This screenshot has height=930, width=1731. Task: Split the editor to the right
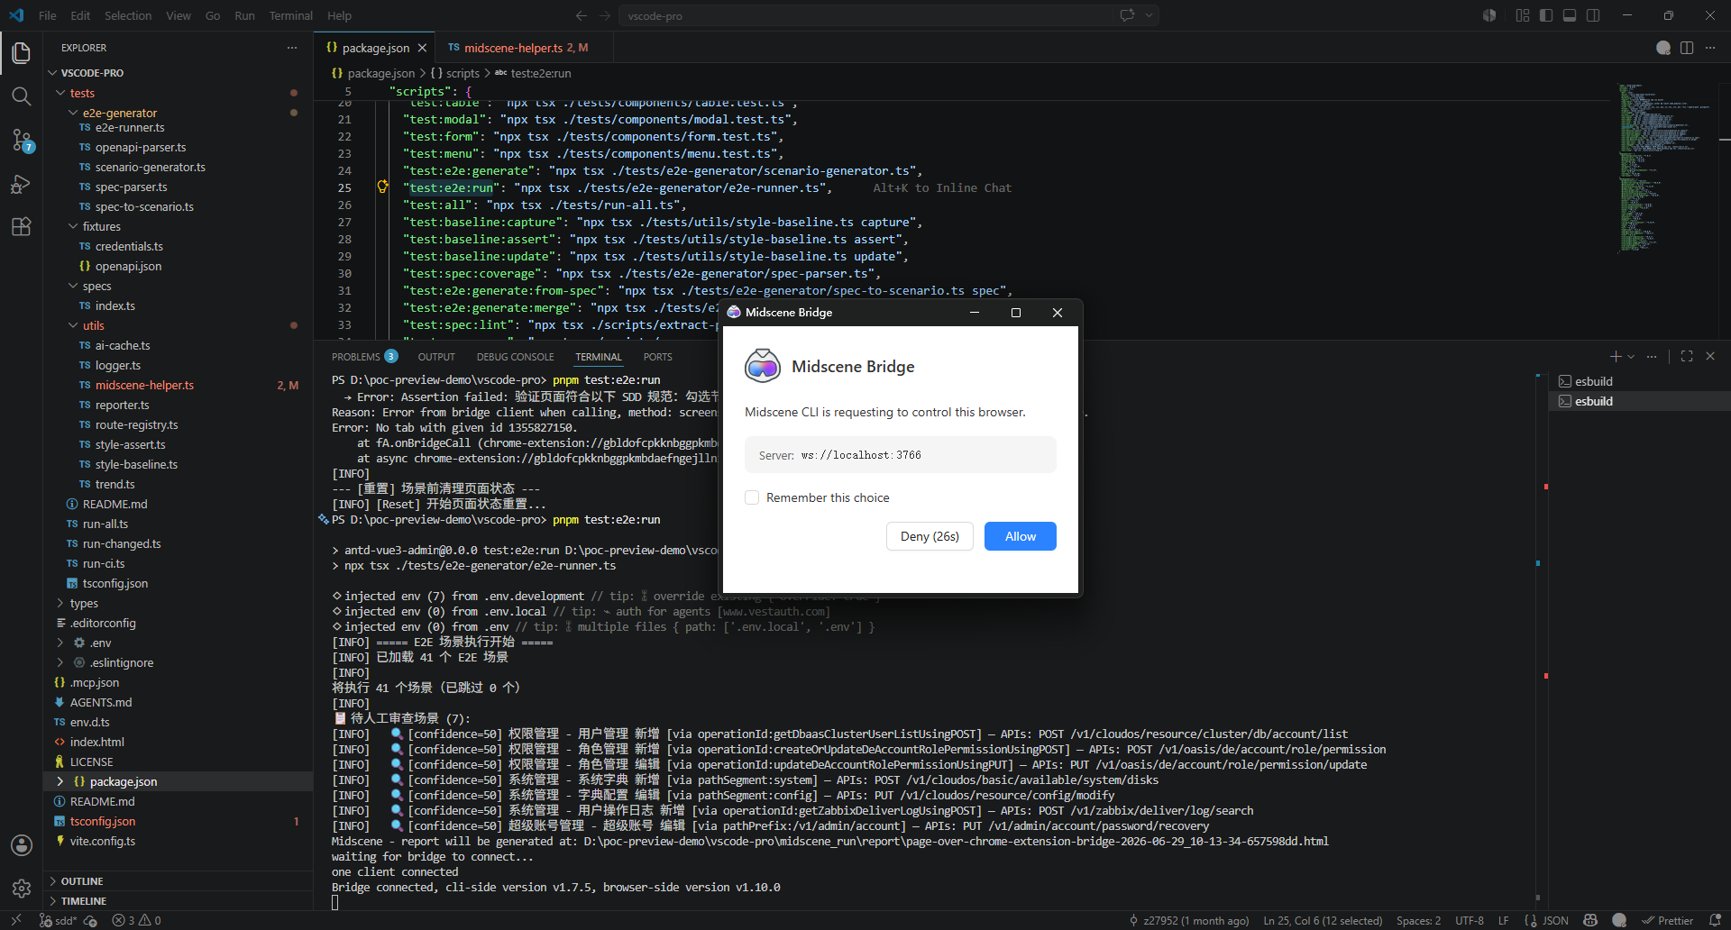click(x=1687, y=48)
